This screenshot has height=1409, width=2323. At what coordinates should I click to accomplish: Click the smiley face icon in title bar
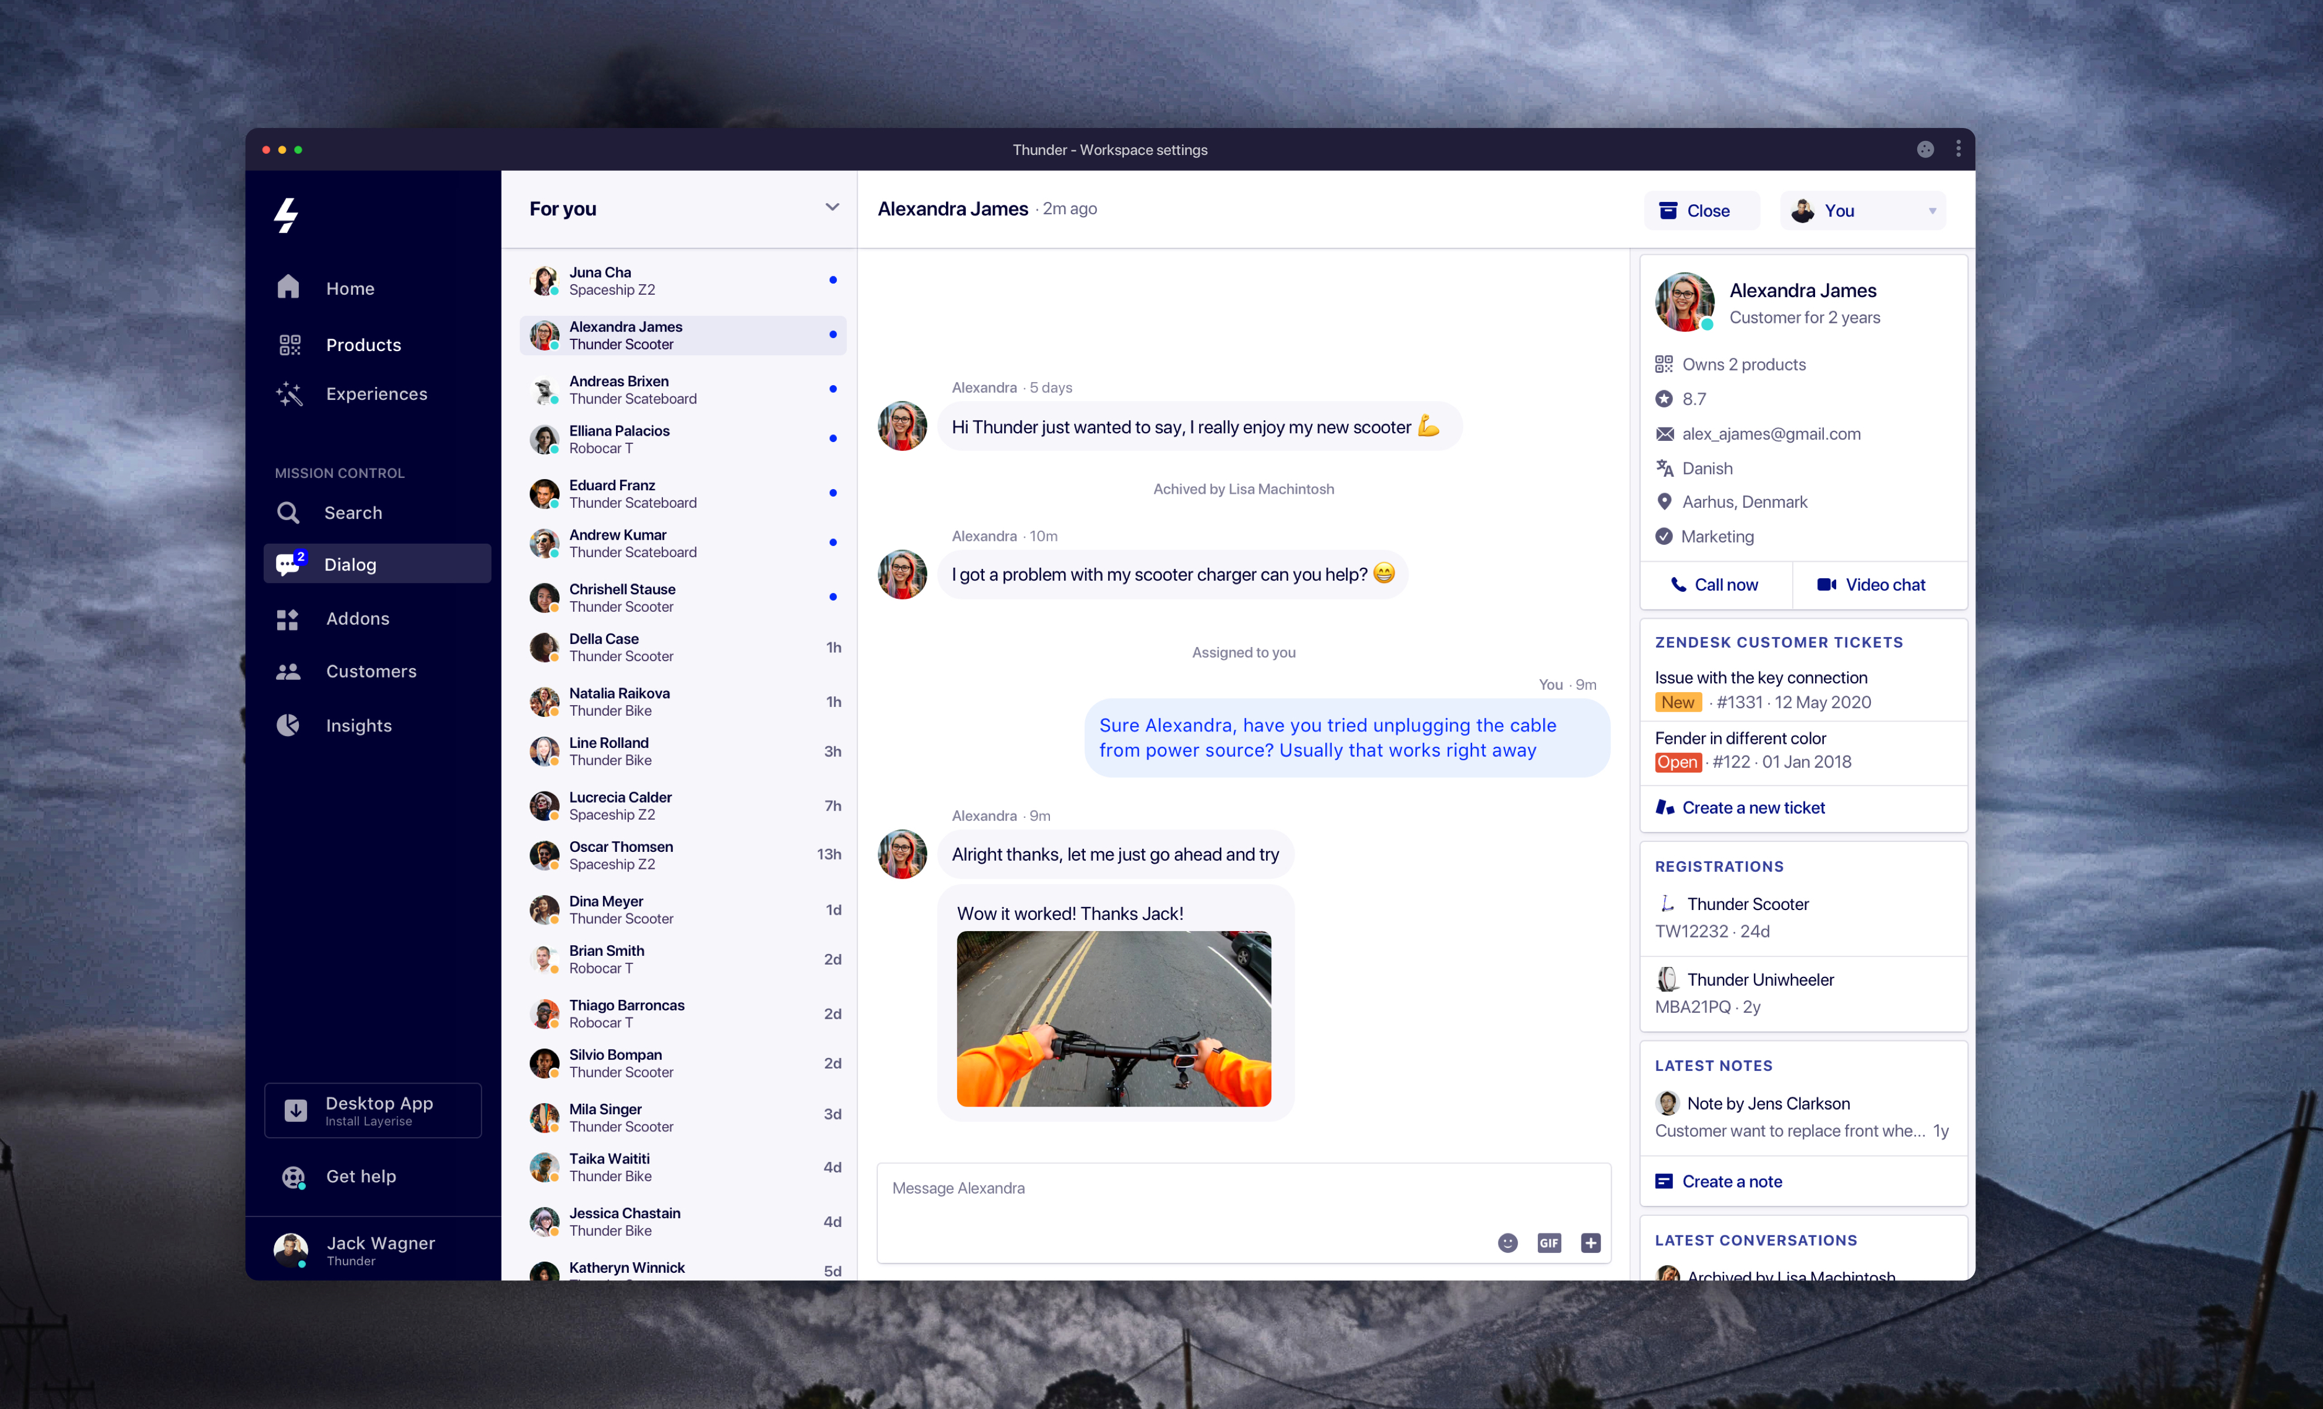[x=1925, y=149]
